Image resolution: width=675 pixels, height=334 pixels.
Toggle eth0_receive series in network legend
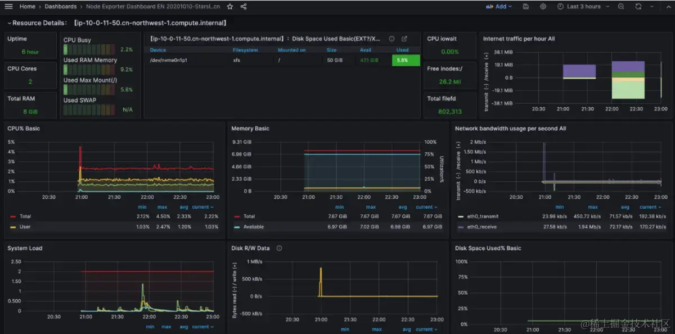pyautogui.click(x=482, y=227)
